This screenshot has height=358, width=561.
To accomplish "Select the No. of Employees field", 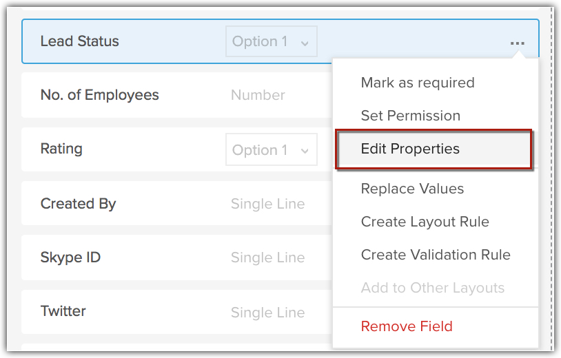I will coord(100,95).
